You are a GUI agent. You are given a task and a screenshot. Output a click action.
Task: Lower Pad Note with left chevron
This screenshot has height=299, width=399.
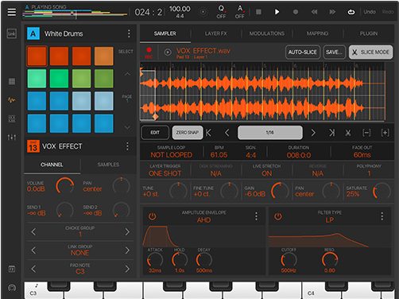33,269
